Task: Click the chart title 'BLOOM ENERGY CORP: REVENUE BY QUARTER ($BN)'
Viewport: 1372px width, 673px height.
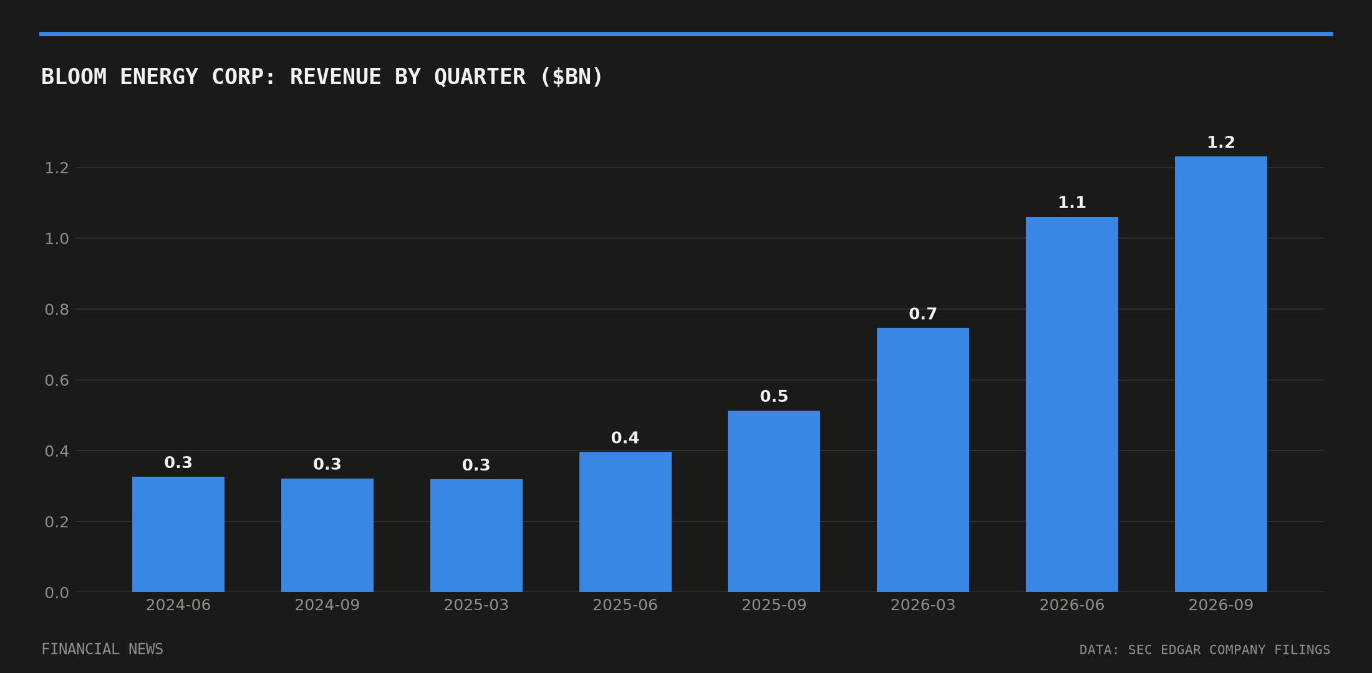Action: [x=322, y=77]
